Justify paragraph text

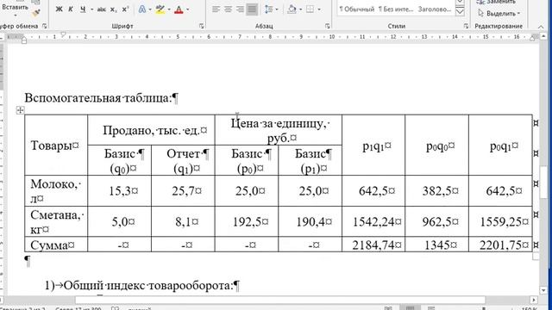tap(252, 9)
